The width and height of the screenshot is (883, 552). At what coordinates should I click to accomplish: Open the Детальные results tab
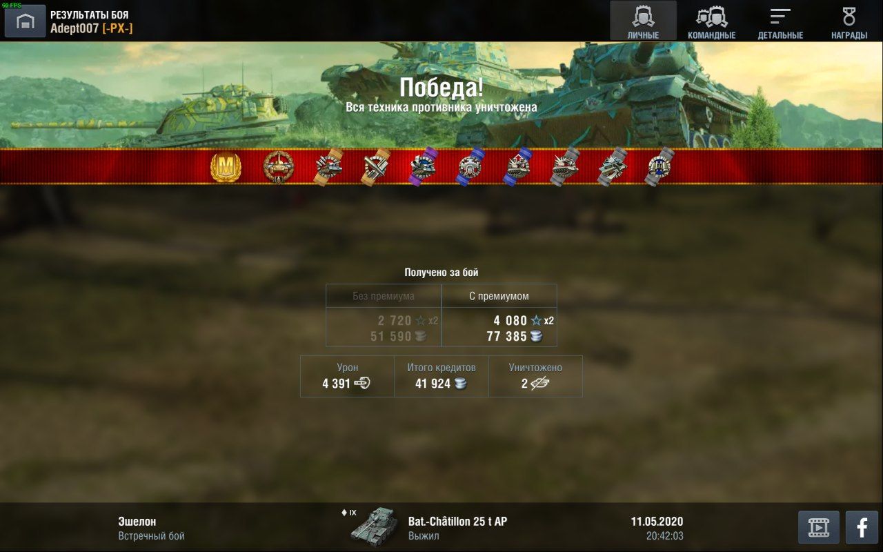click(780, 21)
